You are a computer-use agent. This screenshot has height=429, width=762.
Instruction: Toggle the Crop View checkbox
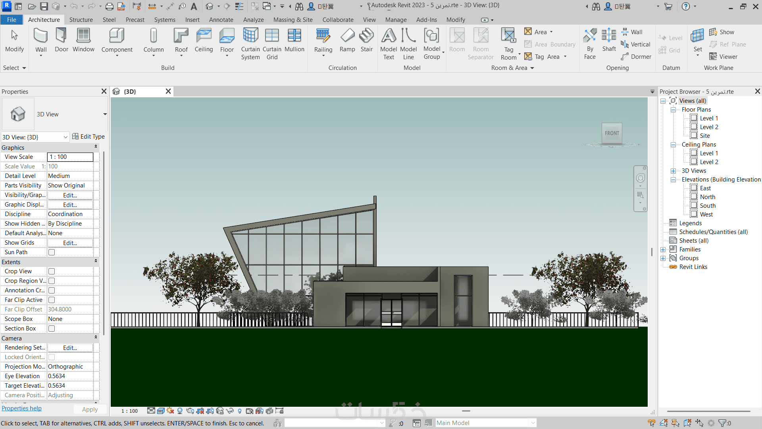click(52, 271)
